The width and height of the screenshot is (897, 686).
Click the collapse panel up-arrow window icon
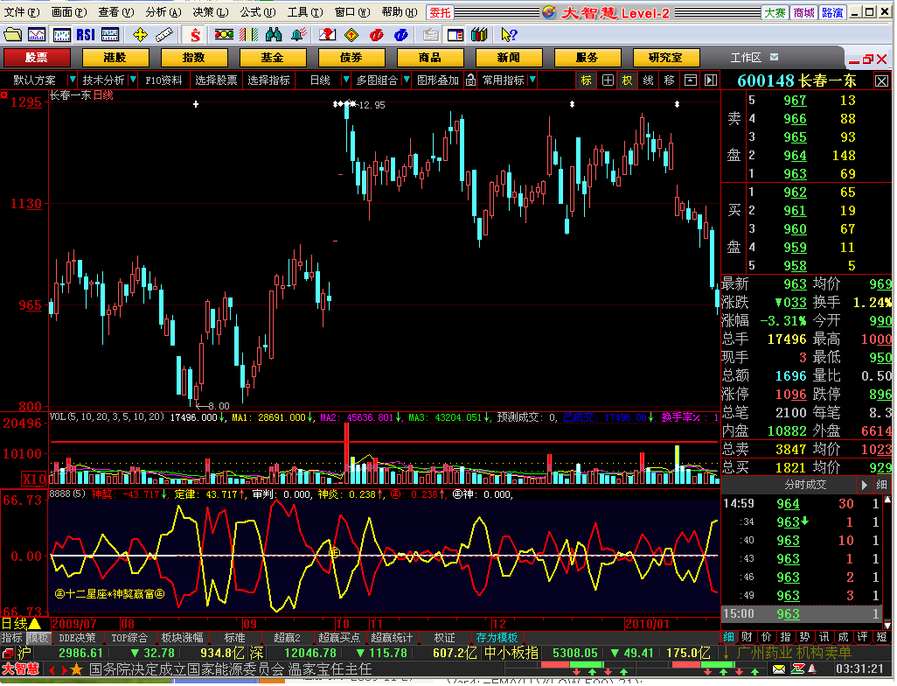[x=691, y=80]
